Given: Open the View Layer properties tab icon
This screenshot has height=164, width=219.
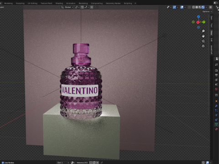Looking at the screenshot, I should point(216,80).
